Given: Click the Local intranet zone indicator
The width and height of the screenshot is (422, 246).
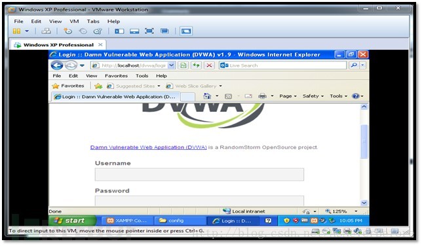Looking at the screenshot, I should tap(244, 211).
